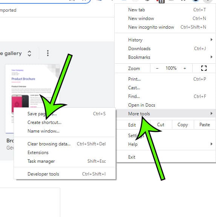Open Extensions from More tools submenu

pos(65,153)
